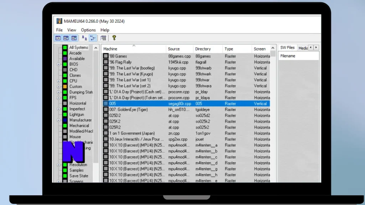Open the Options menu

88,30
